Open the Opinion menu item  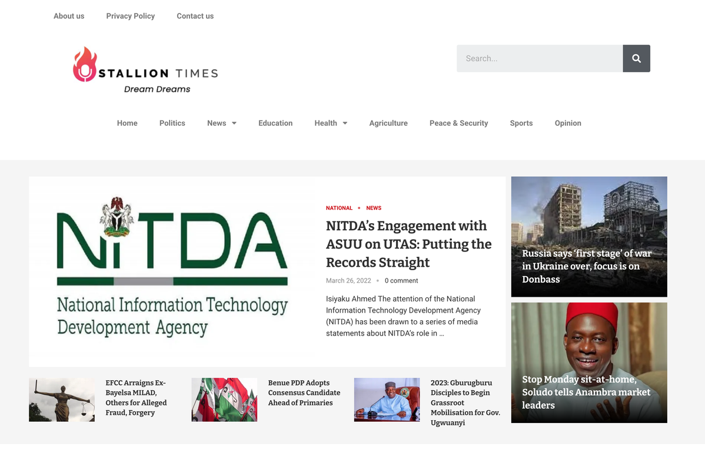point(568,123)
